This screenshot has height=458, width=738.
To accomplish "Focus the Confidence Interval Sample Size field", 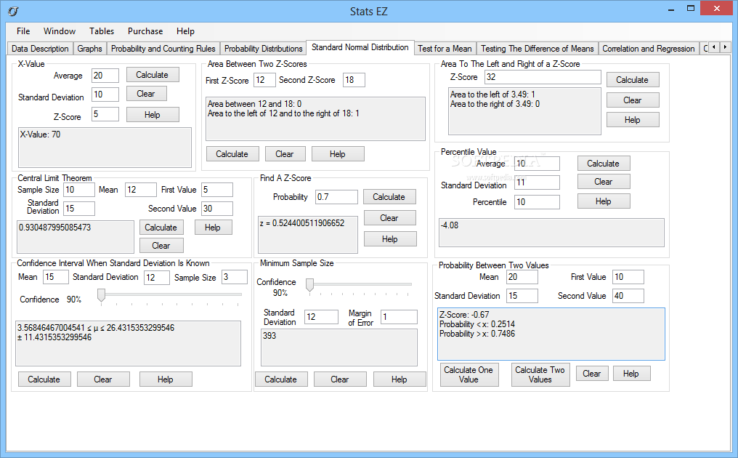I will [235, 276].
